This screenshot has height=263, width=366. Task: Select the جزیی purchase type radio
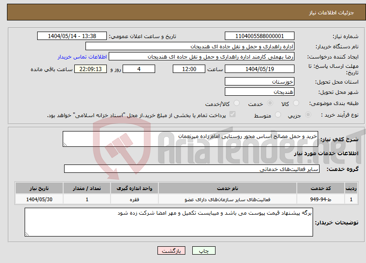[x=308, y=115]
